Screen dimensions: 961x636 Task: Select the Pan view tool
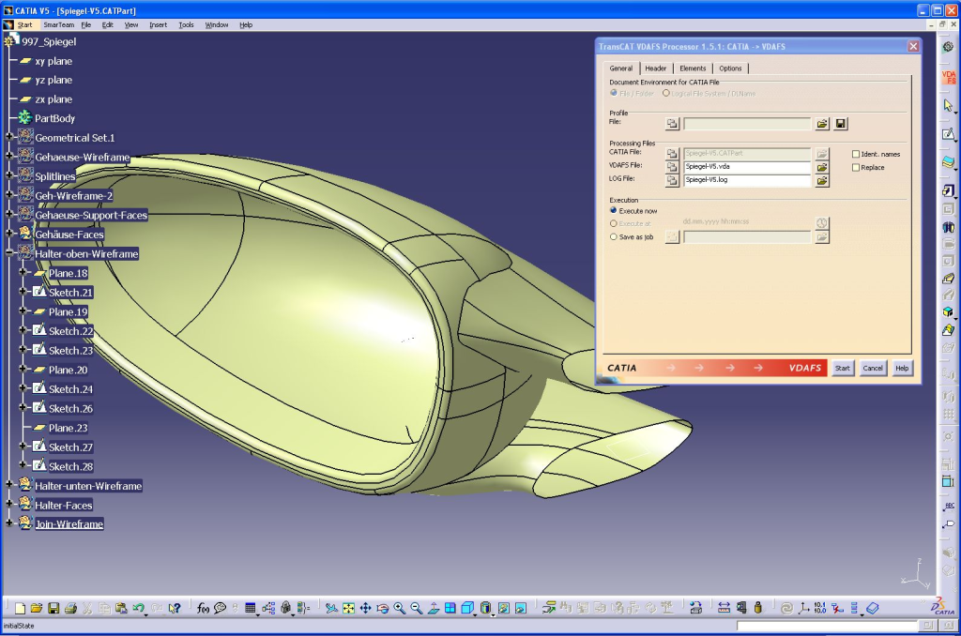(365, 609)
